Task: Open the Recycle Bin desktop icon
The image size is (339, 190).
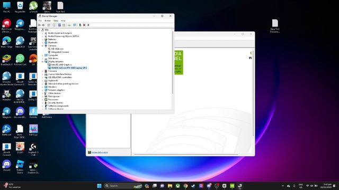Action: tap(20, 7)
